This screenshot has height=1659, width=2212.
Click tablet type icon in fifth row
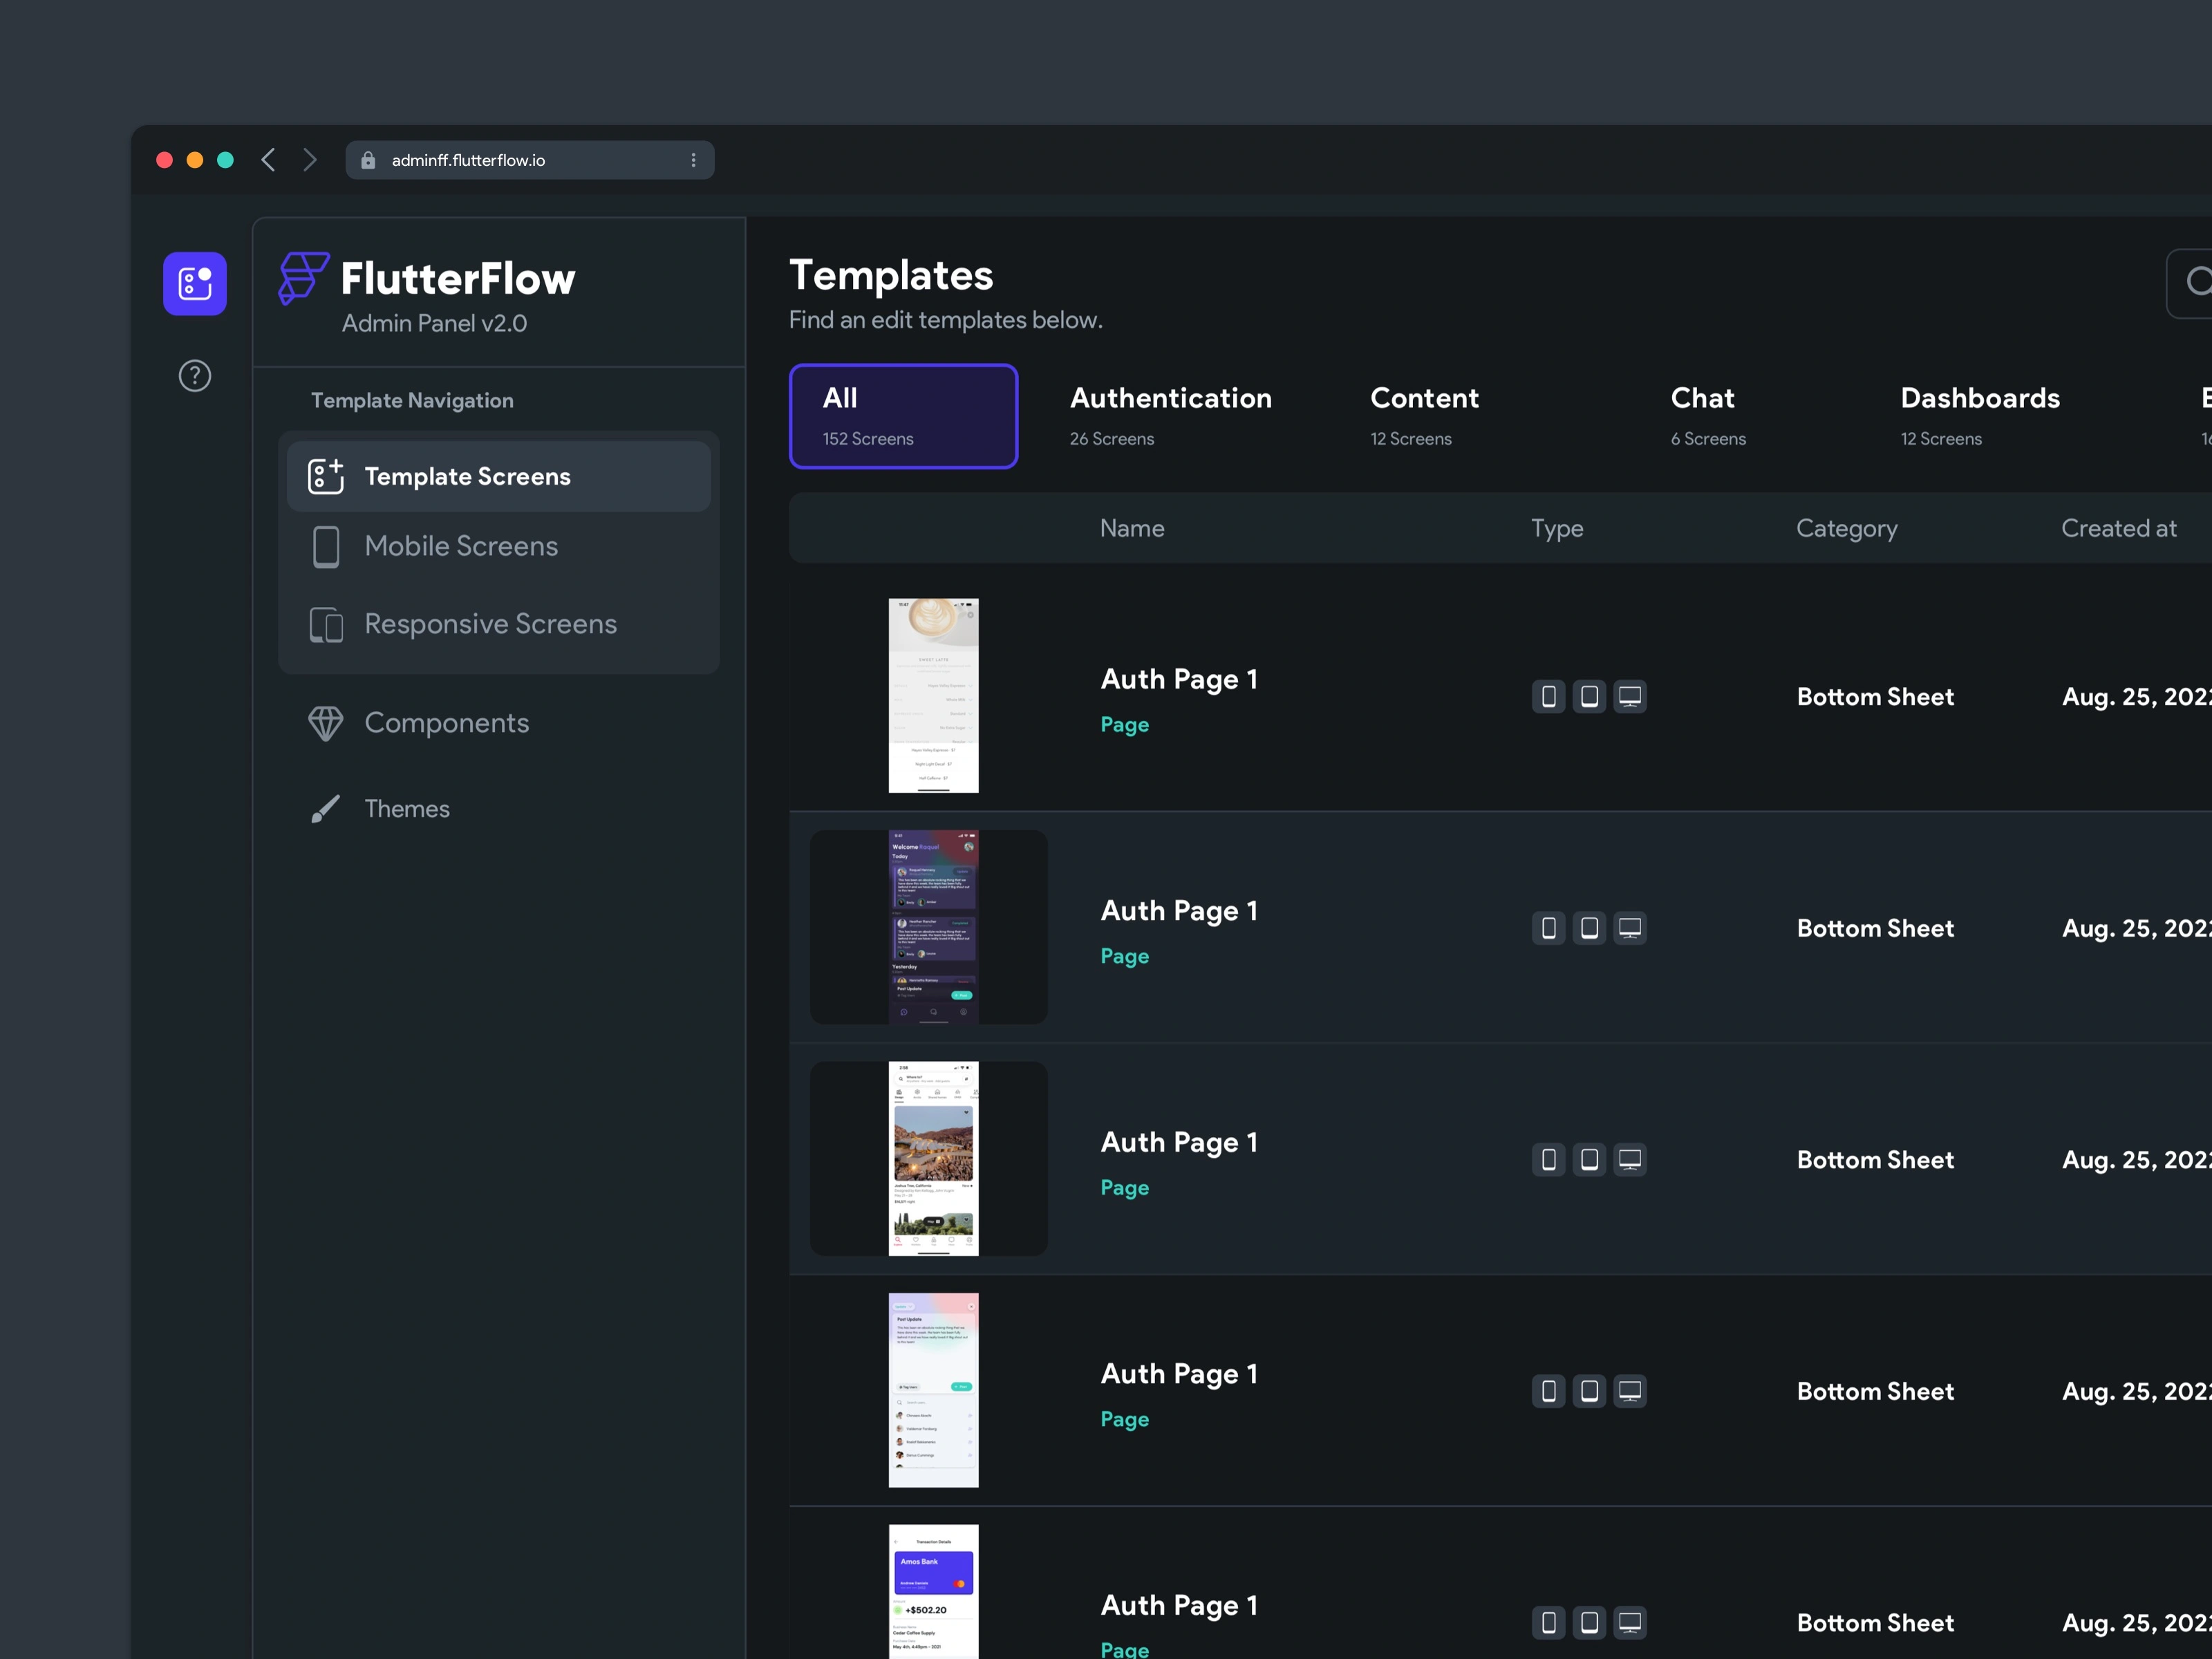tap(1589, 1623)
